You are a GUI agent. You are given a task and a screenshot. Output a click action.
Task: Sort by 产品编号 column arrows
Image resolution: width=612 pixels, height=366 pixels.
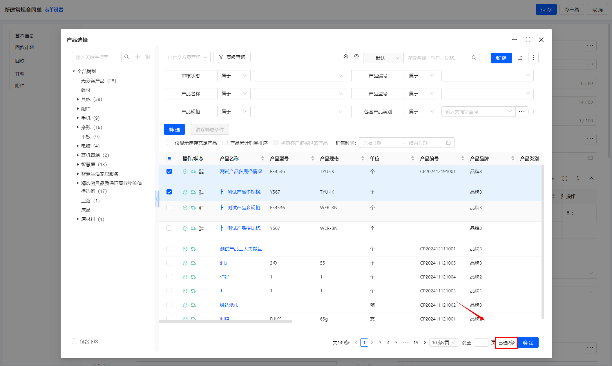463,158
